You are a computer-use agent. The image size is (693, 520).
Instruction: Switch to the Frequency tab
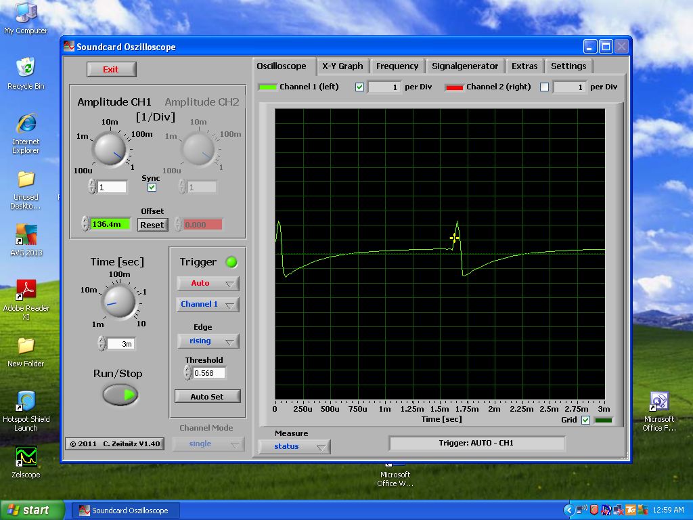pos(397,66)
